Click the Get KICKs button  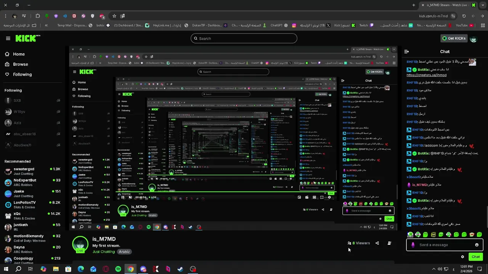(x=454, y=38)
